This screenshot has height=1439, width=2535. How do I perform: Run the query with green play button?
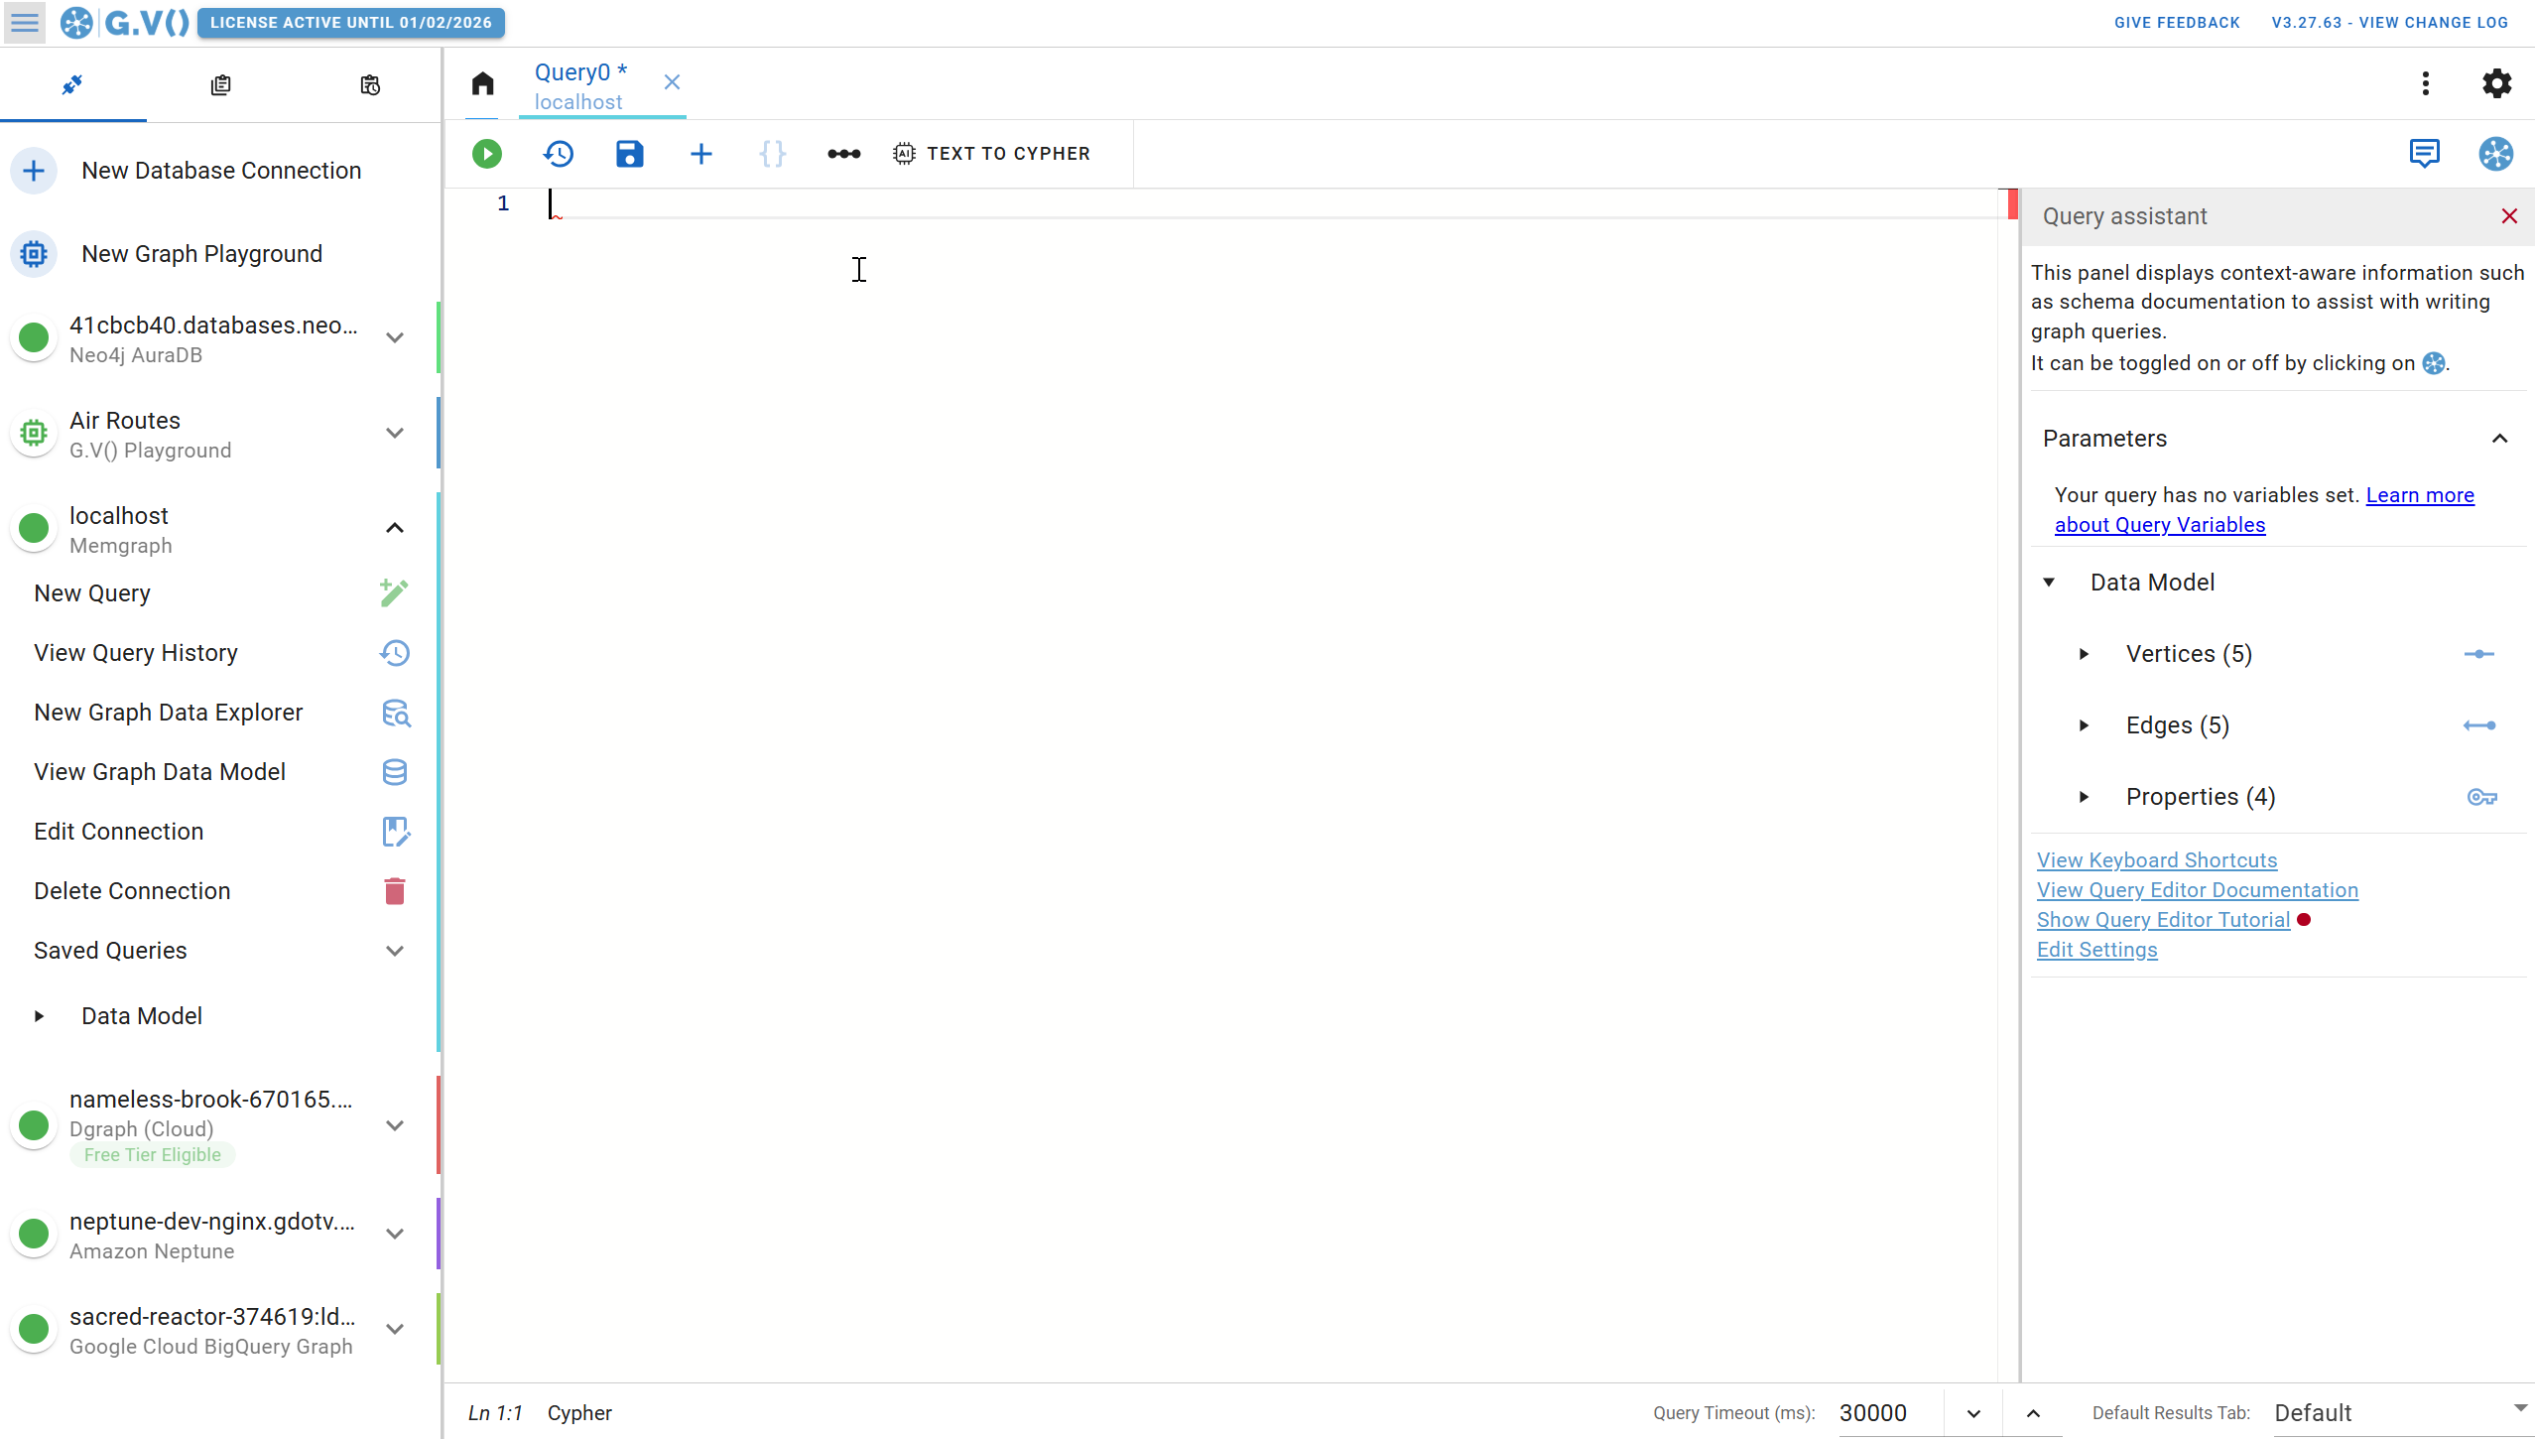click(x=486, y=154)
